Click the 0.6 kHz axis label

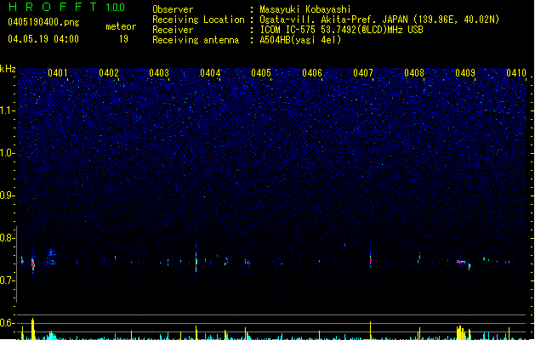click(x=8, y=323)
